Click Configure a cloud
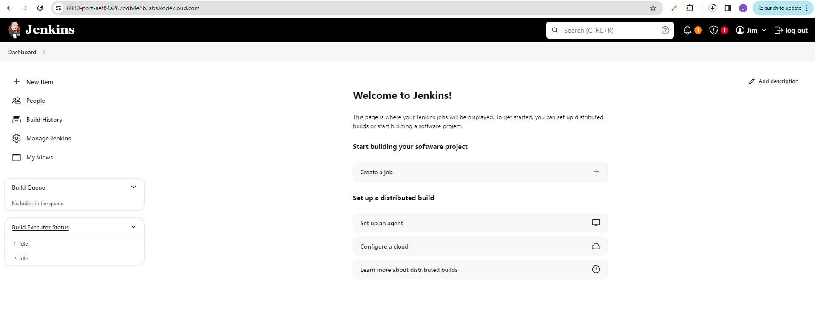Image resolution: width=815 pixels, height=313 pixels. coord(480,246)
